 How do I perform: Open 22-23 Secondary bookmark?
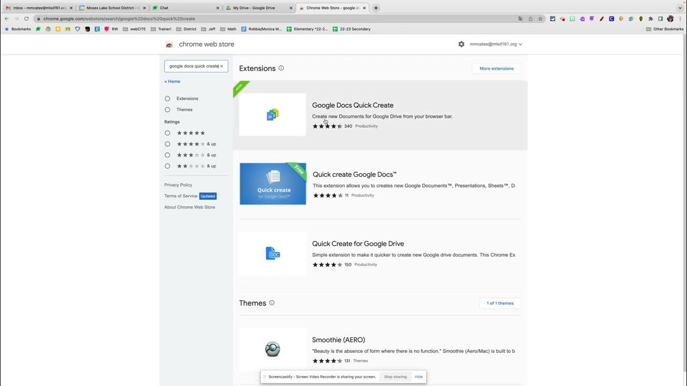click(x=352, y=29)
